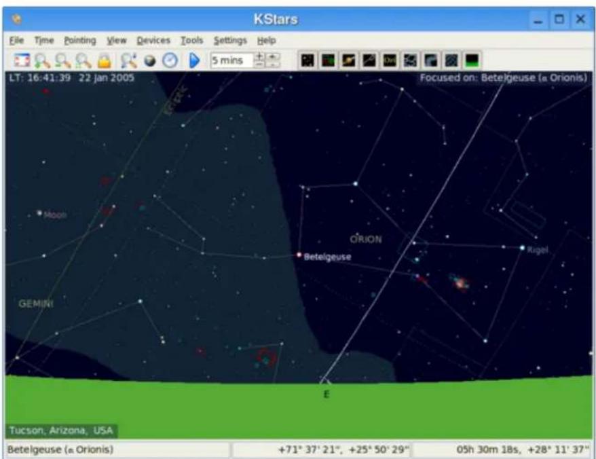Click the orange Orion Nebula object
596x459 pixels.
(x=461, y=283)
